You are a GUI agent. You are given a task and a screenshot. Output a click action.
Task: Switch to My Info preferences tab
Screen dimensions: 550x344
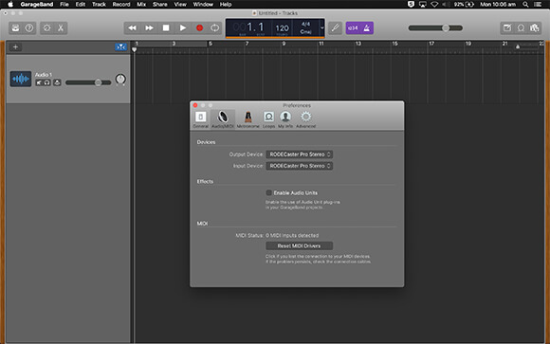tap(285, 119)
